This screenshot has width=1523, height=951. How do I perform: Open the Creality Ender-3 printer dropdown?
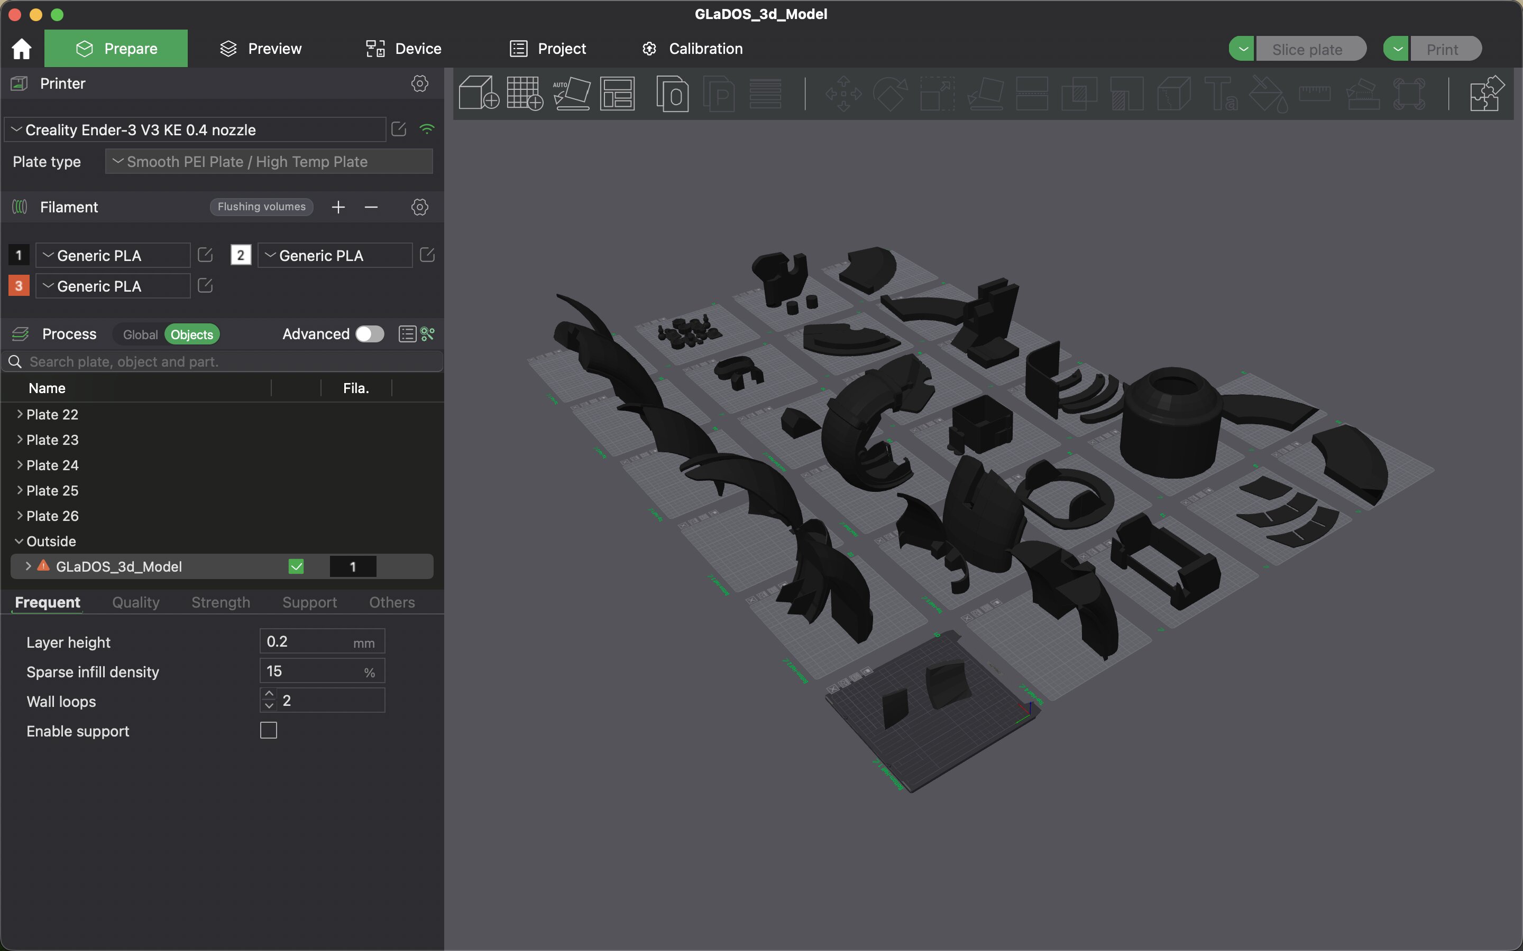195,129
